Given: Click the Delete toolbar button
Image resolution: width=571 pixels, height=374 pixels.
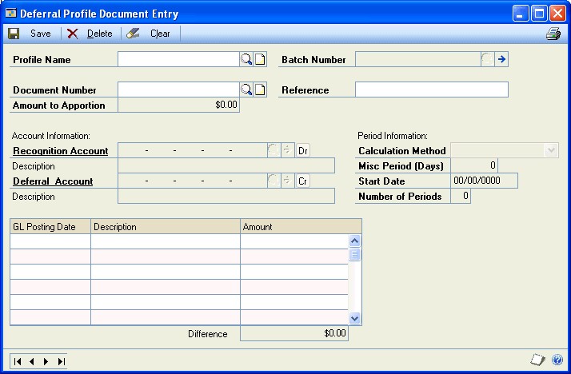Looking at the screenshot, I should click(90, 34).
